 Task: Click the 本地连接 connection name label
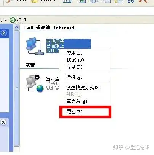(x=55, y=41)
